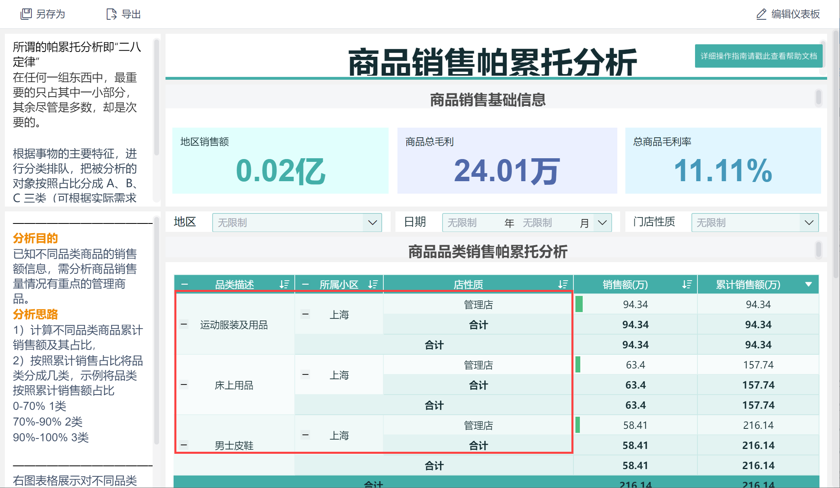Open the 日期 year-month dropdown arrow
The height and width of the screenshot is (488, 840).
pyautogui.click(x=602, y=223)
